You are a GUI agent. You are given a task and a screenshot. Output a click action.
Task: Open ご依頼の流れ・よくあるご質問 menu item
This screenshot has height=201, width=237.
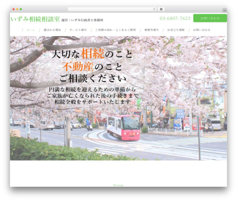click(116, 30)
